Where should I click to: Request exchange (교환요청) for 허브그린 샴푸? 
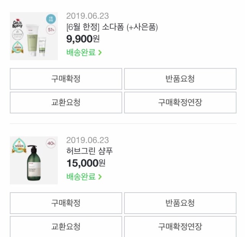pyautogui.click(x=66, y=226)
